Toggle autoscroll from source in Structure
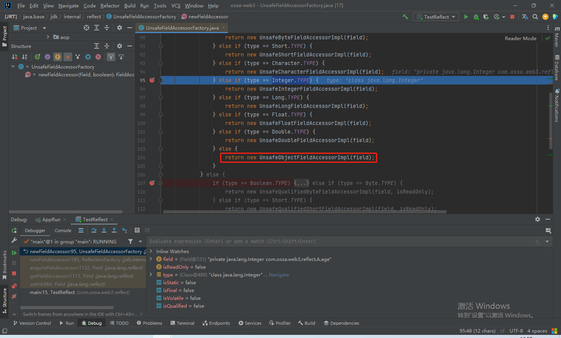This screenshot has height=338, width=561. (x=121, y=57)
